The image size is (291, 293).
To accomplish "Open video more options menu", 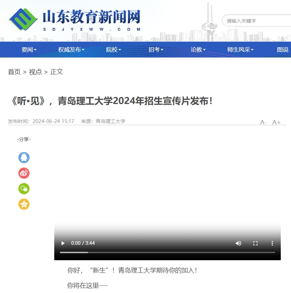I will pyautogui.click(x=272, y=243).
